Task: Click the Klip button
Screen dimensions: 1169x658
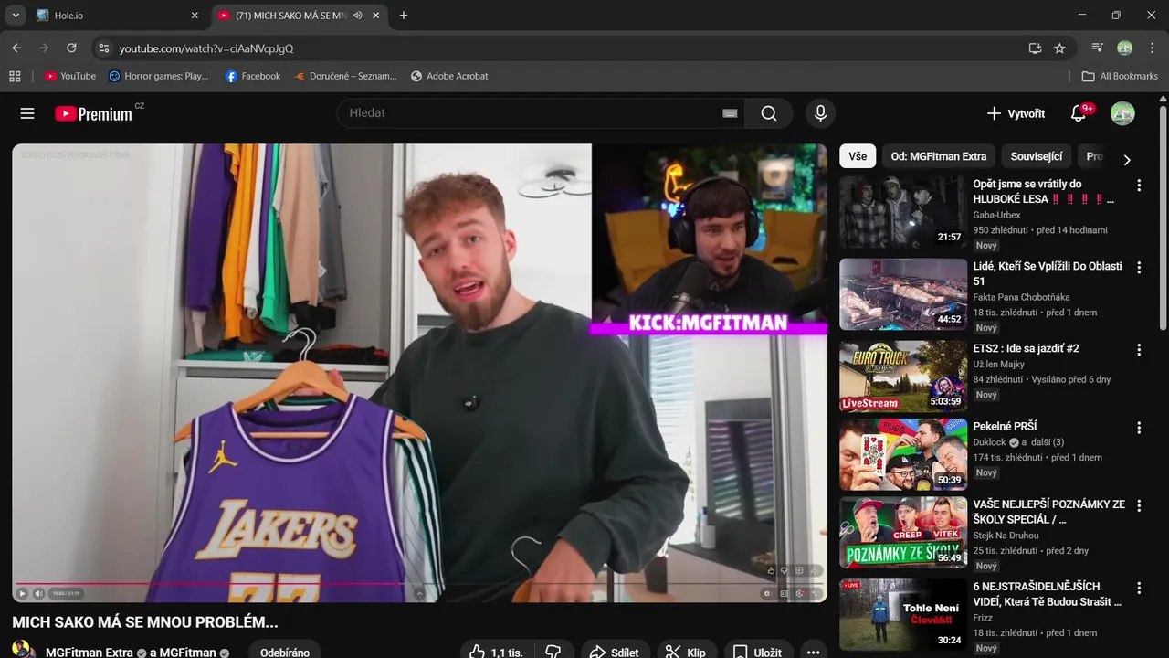Action: pos(685,652)
